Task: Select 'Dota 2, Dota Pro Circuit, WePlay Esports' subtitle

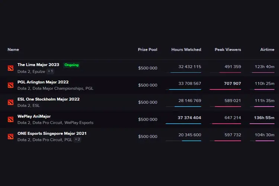Action: [x=55, y=123]
